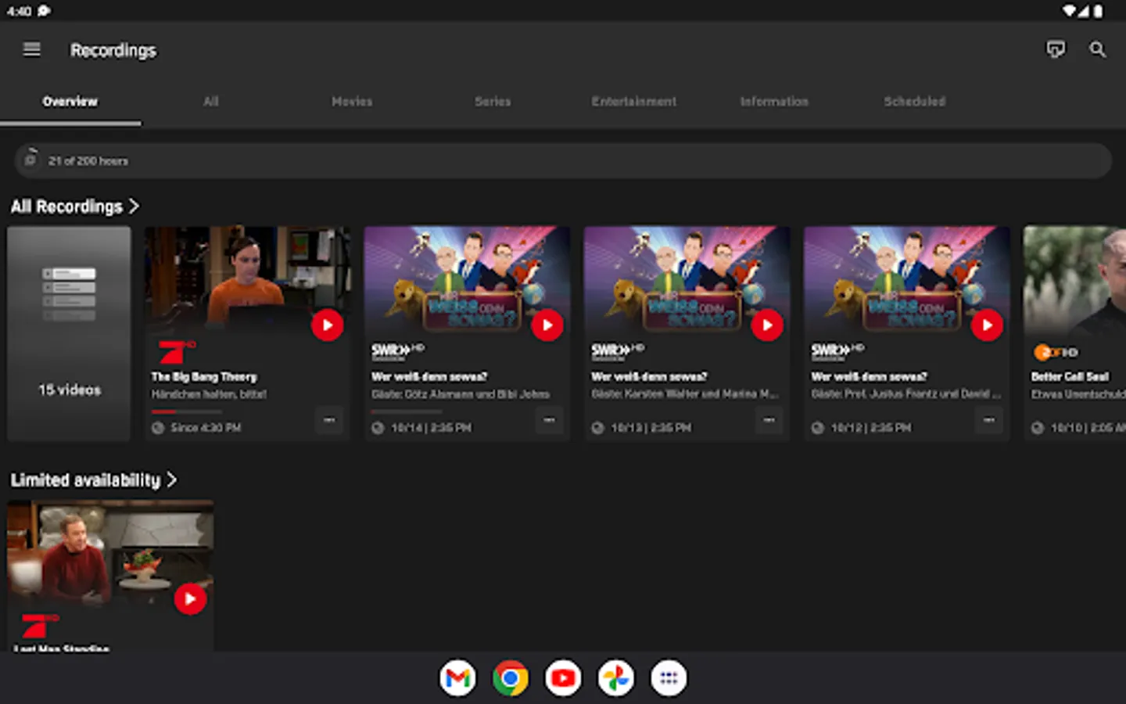Play the 10/12 Wer weiß denn sowas recording
1126x704 pixels.
tap(987, 325)
